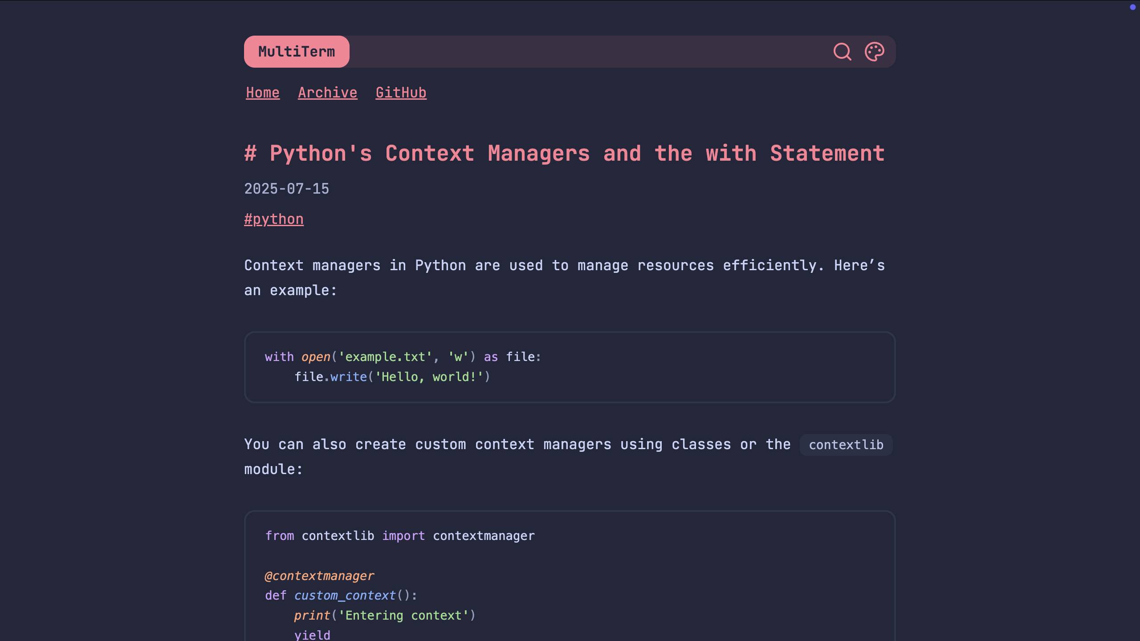
Task: Click the 'Entering context' print statement
Action: point(384,616)
